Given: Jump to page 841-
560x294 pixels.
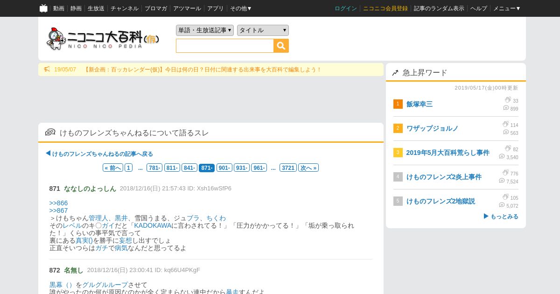Looking at the screenshot, I should point(189,168).
